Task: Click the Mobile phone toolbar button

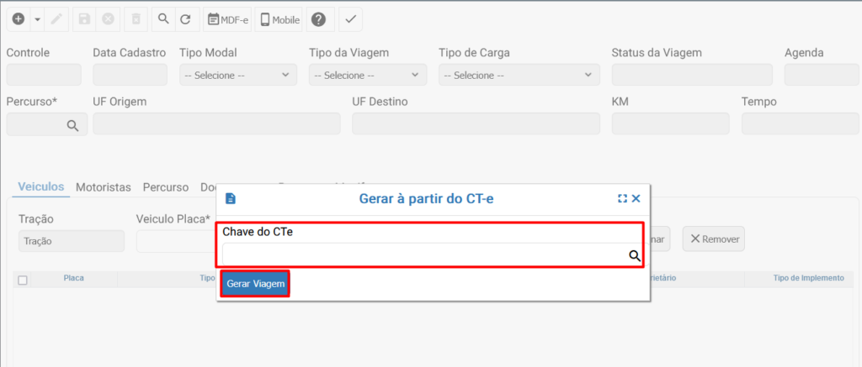Action: pos(279,19)
